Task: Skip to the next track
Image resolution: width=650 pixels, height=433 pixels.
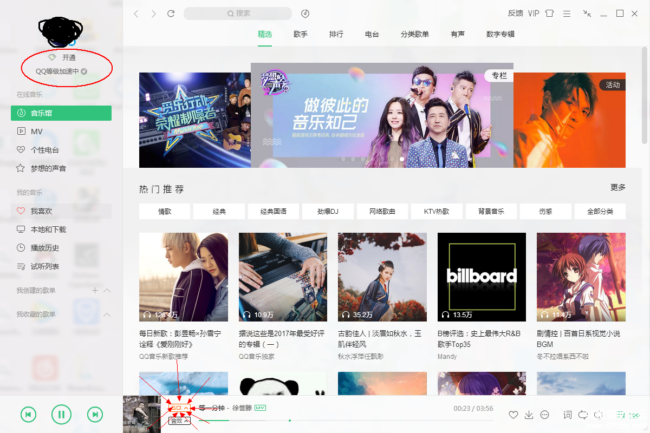Action: (x=95, y=415)
